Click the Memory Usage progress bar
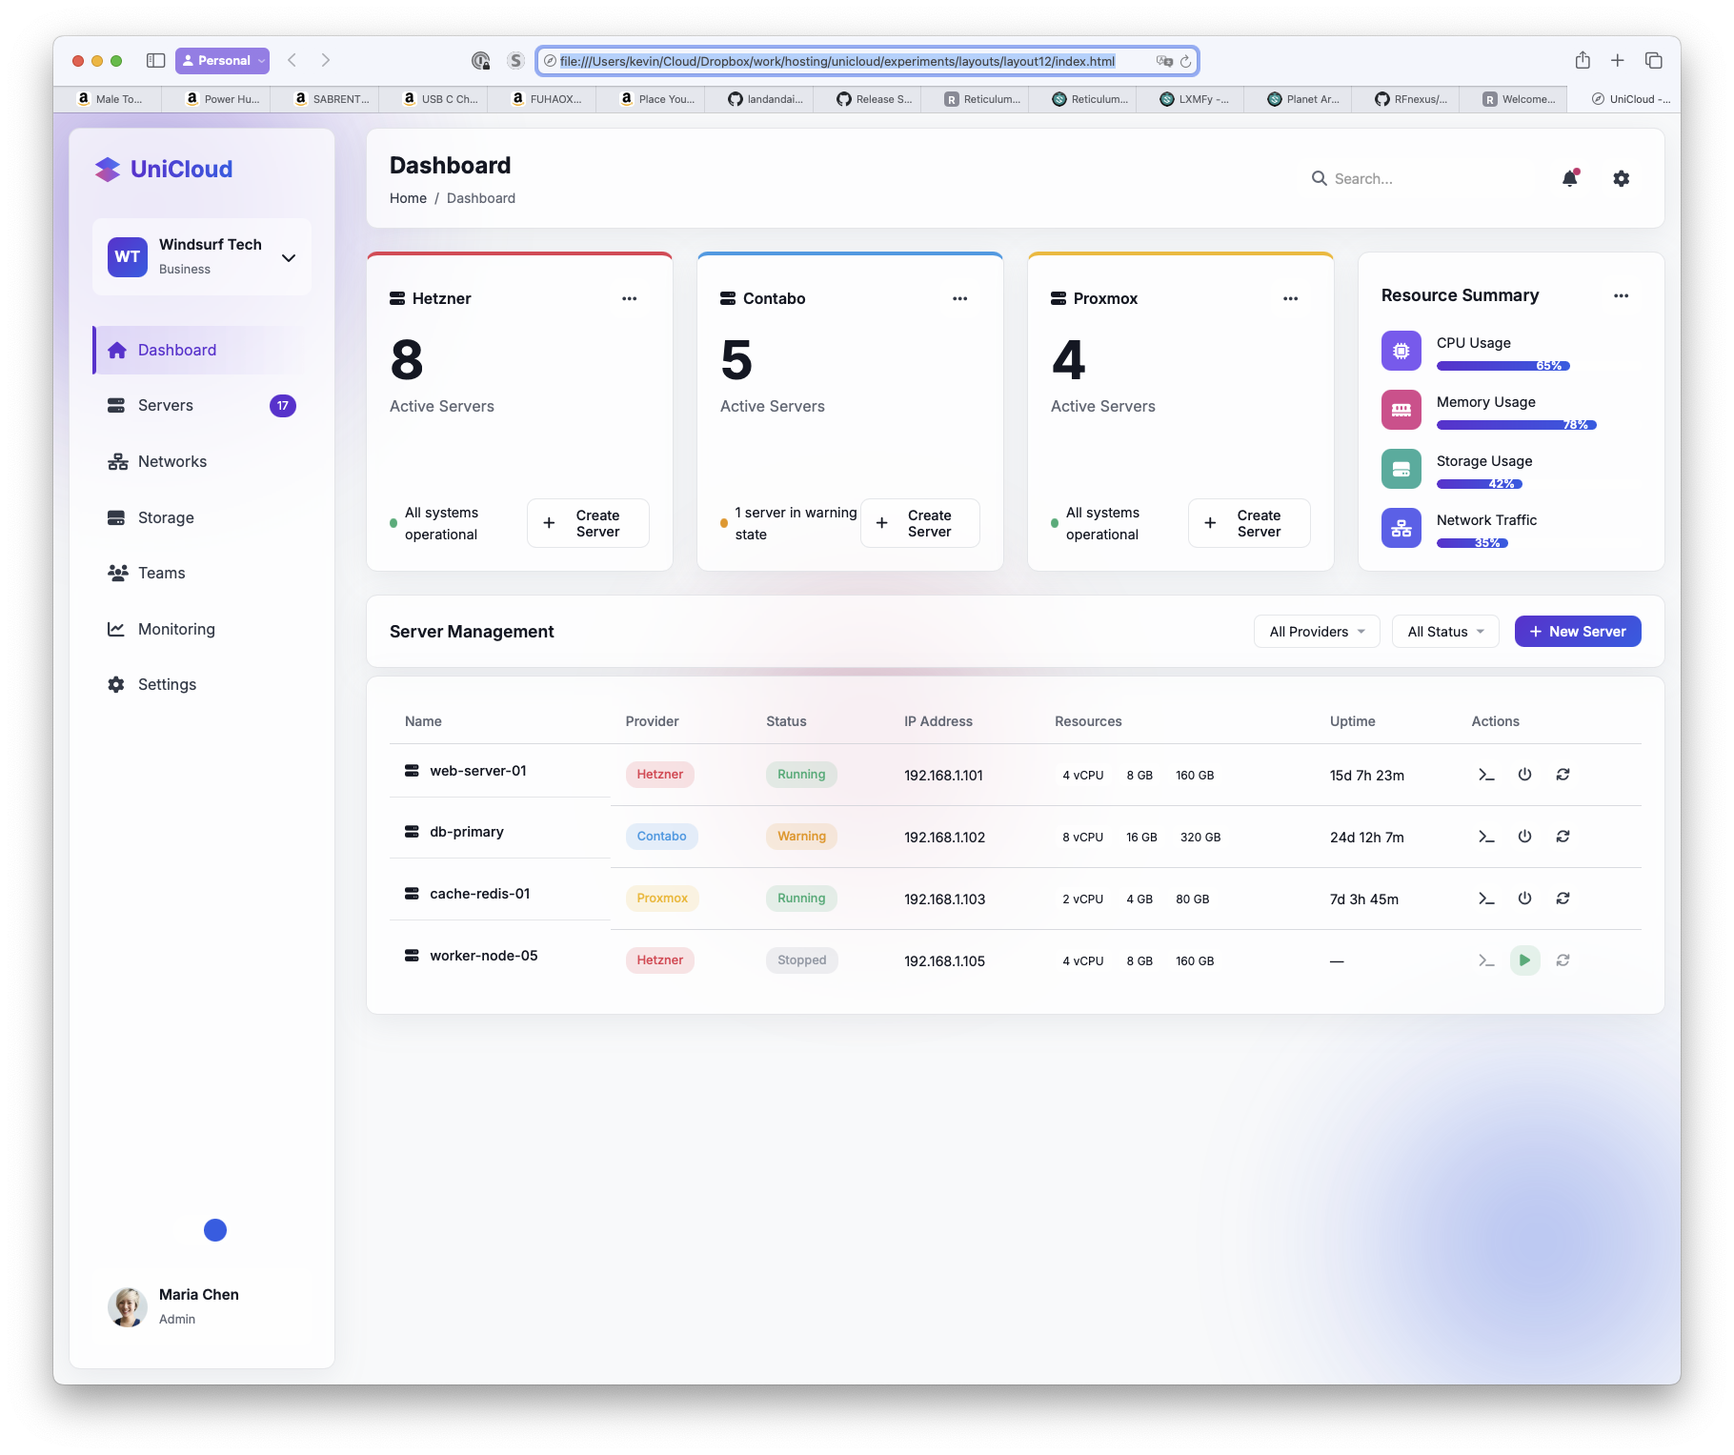 (1516, 425)
